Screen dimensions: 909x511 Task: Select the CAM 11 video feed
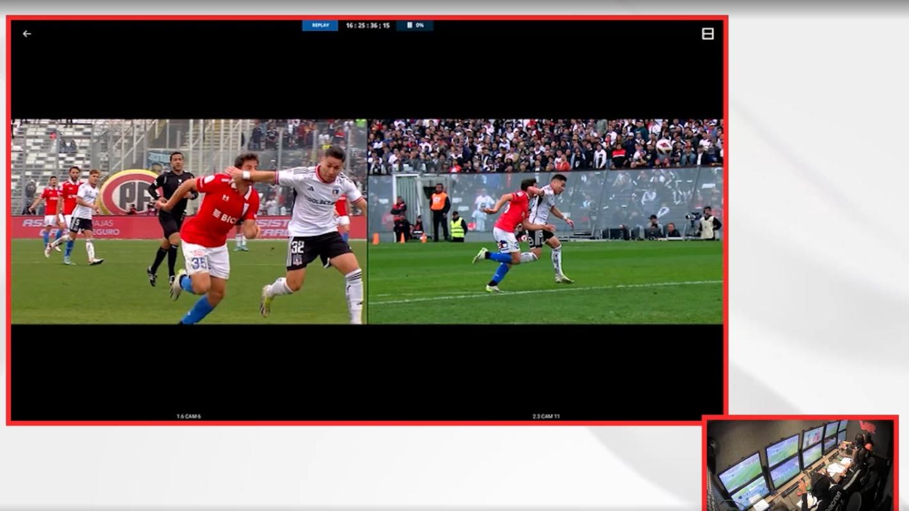(x=546, y=222)
